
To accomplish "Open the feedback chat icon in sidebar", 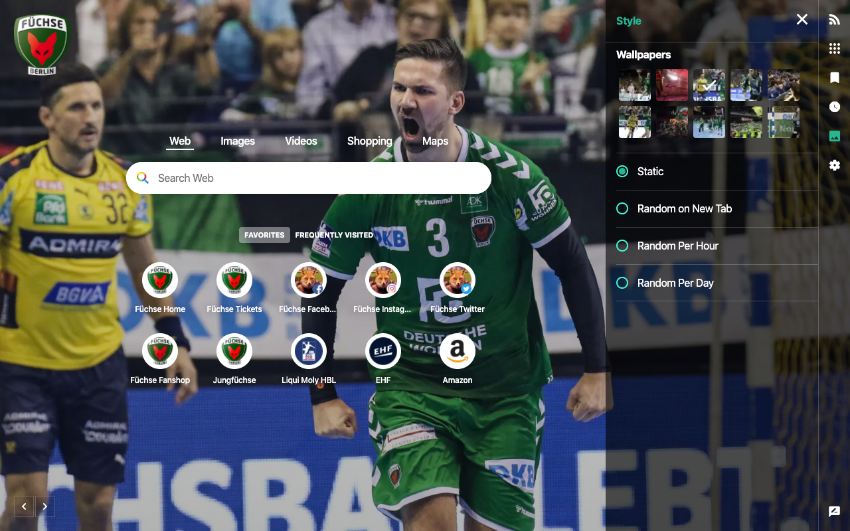I will 835,511.
